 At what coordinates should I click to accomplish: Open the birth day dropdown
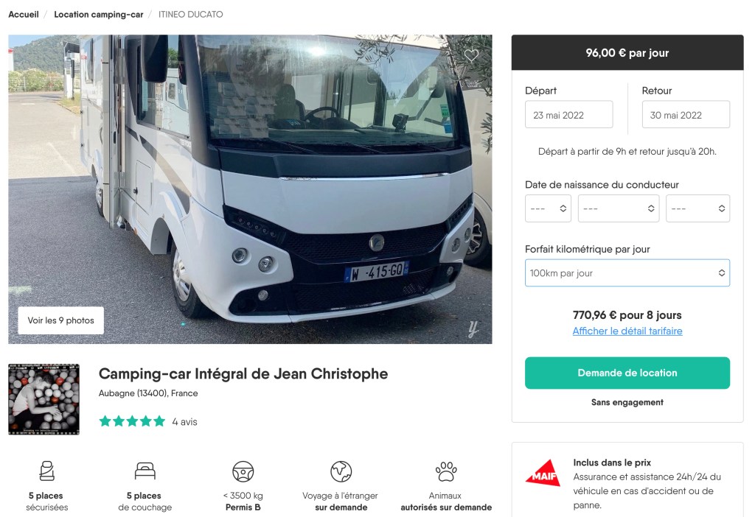pos(548,208)
